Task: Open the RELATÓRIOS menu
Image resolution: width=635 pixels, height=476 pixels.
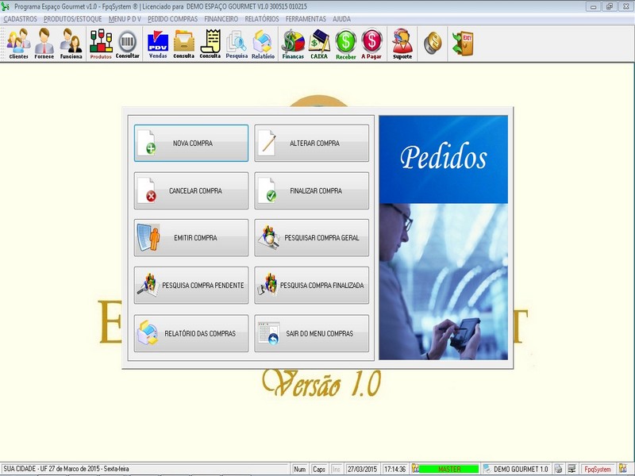Action: tap(262, 19)
